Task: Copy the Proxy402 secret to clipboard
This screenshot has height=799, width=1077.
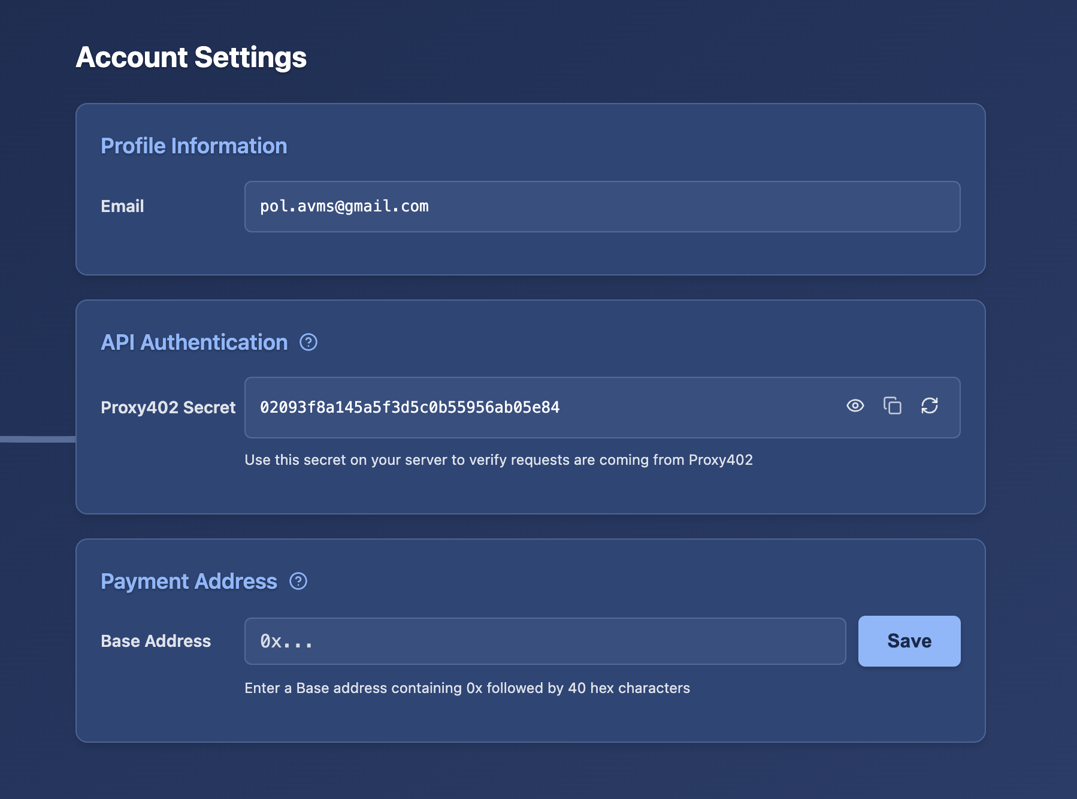Action: [892, 406]
